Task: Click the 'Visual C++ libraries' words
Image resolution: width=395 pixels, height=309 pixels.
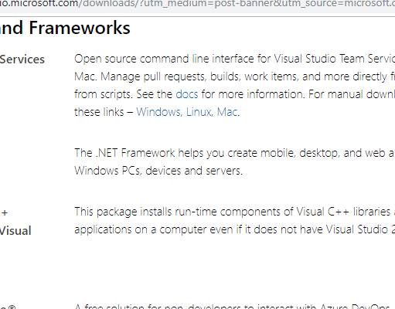Action: (x=343, y=212)
